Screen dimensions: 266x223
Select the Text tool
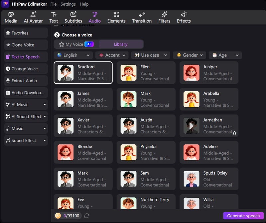(54, 17)
